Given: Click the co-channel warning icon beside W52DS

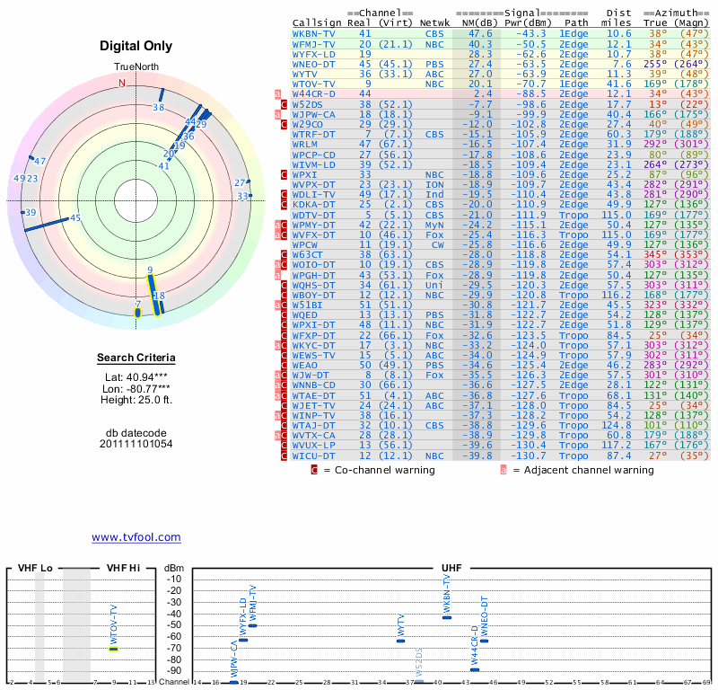Looking at the screenshot, I should click(x=285, y=104).
